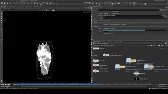This screenshot has width=168, height=94.
Task: Click the timeline playhead marker
Action: tap(72, 84)
